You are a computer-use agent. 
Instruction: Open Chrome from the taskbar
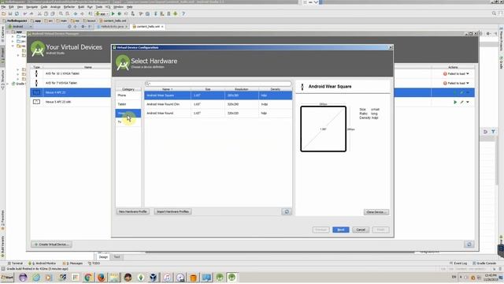[87, 277]
